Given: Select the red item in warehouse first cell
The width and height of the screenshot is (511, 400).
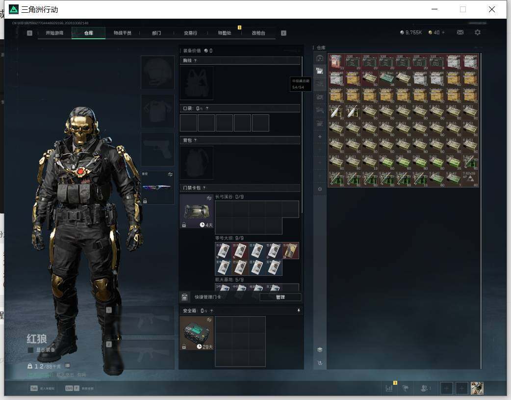Looking at the screenshot, I should tap(336, 62).
